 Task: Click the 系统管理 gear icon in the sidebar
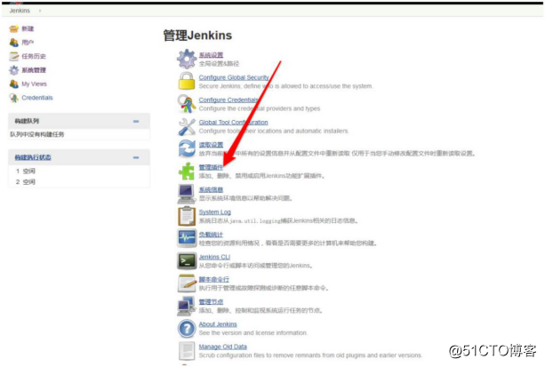[14, 70]
